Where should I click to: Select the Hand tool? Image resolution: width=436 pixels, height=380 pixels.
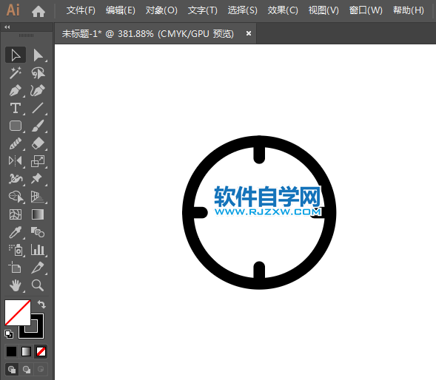point(16,285)
